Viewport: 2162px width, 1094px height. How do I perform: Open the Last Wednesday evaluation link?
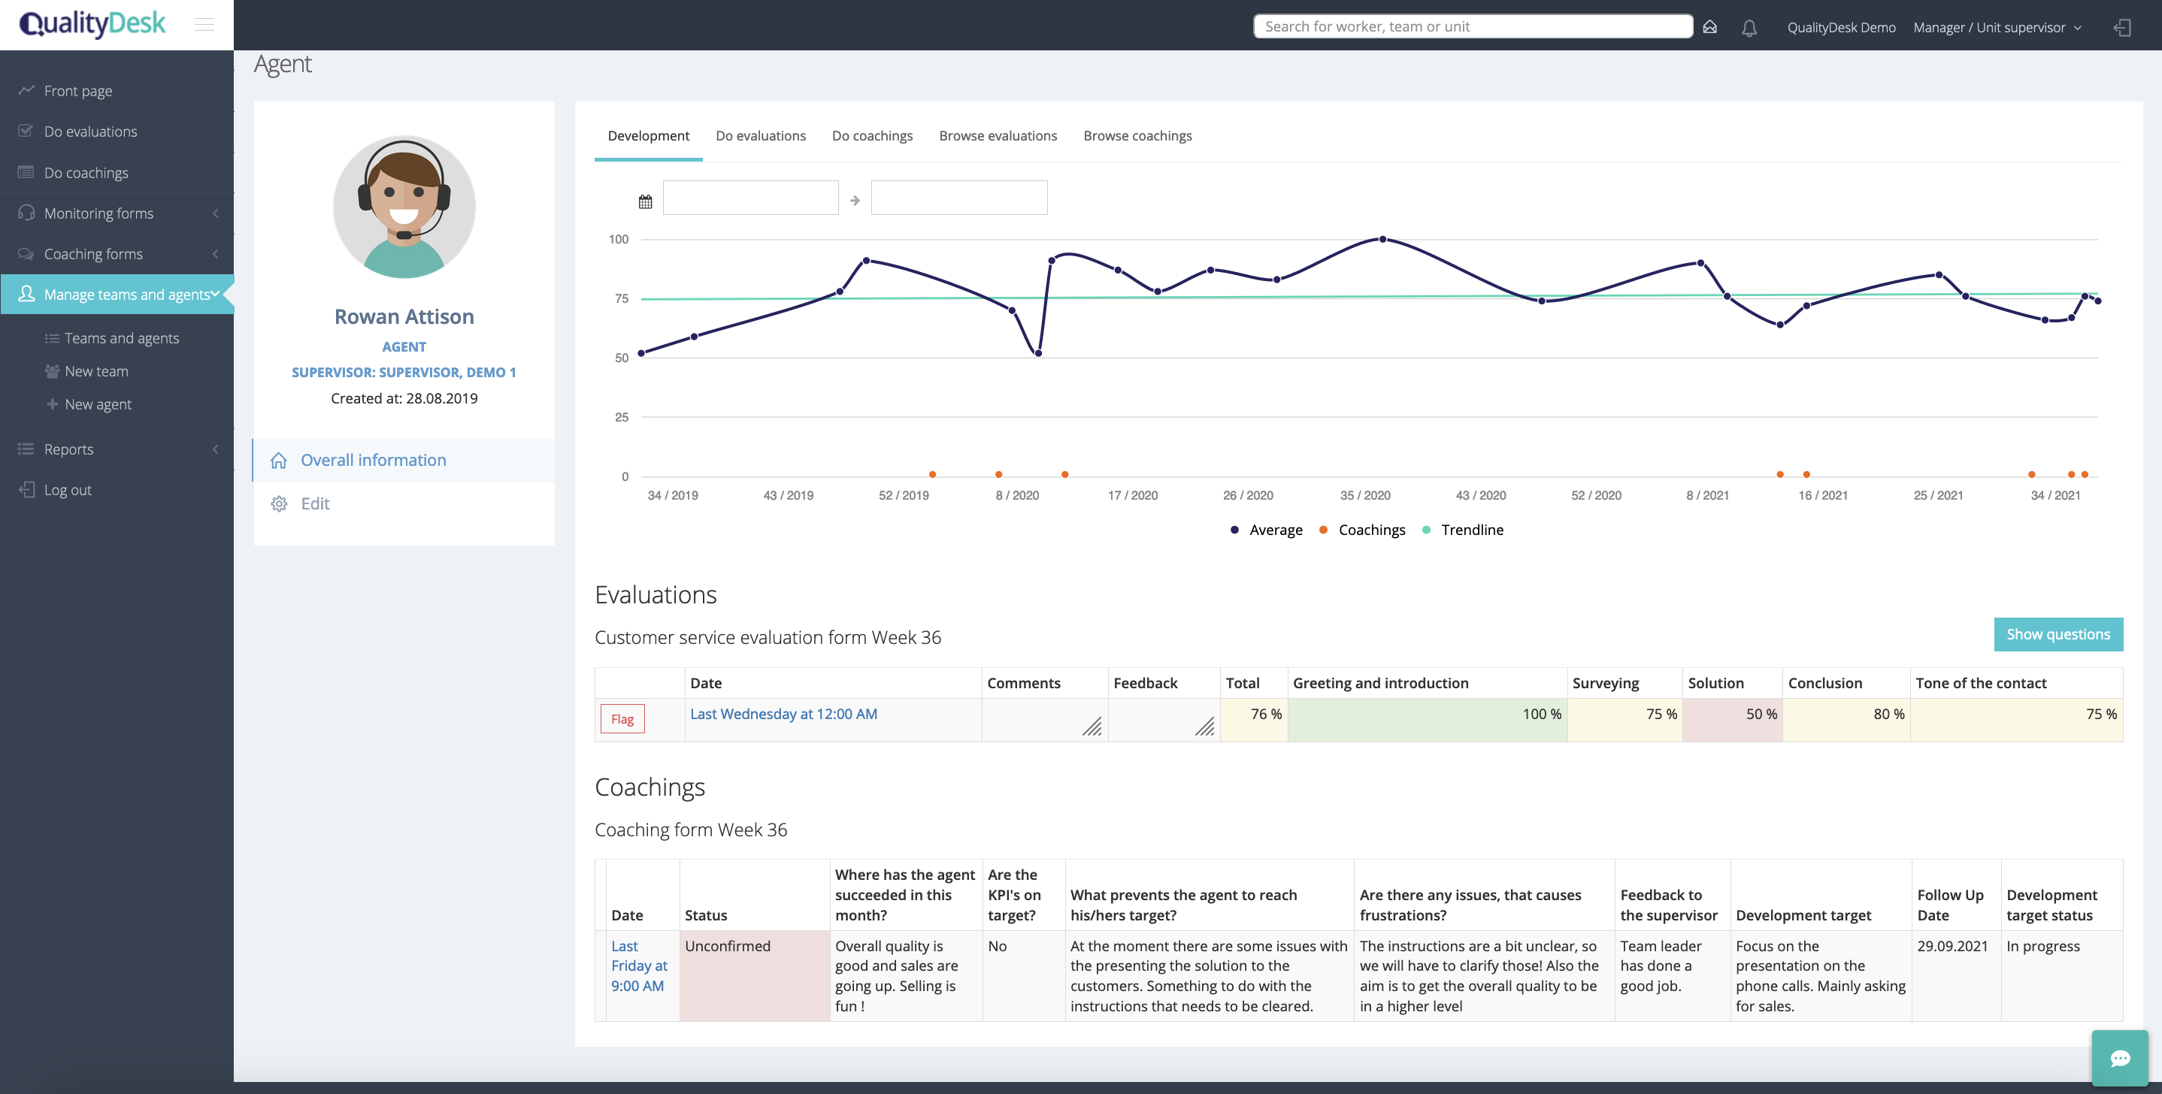[x=783, y=714]
